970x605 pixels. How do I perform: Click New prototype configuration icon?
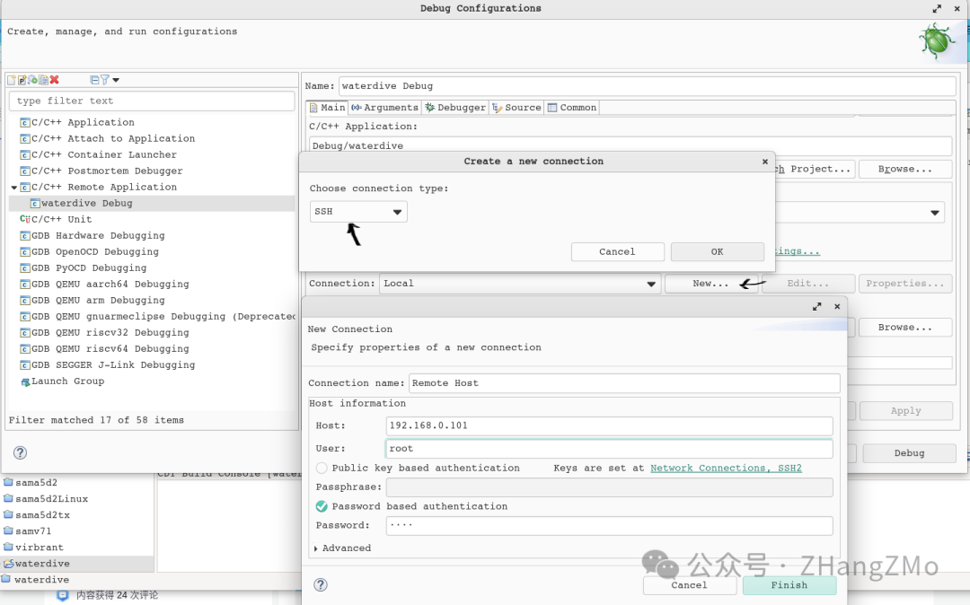point(22,80)
